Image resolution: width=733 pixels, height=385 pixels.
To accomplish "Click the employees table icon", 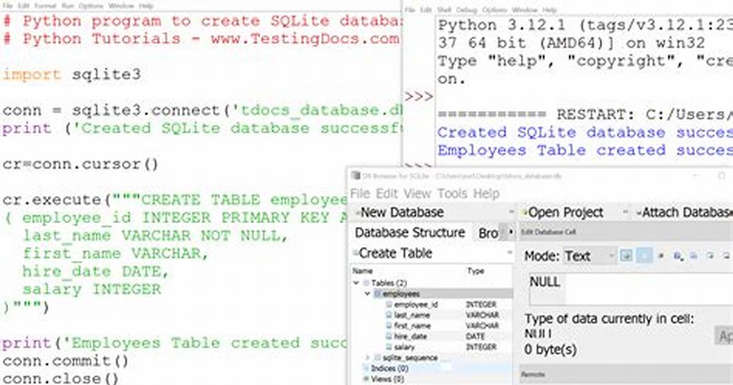I will 378,294.
